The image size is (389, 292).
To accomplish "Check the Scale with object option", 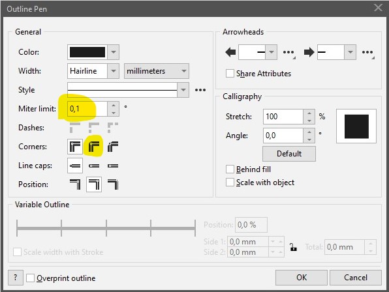I will (230, 182).
